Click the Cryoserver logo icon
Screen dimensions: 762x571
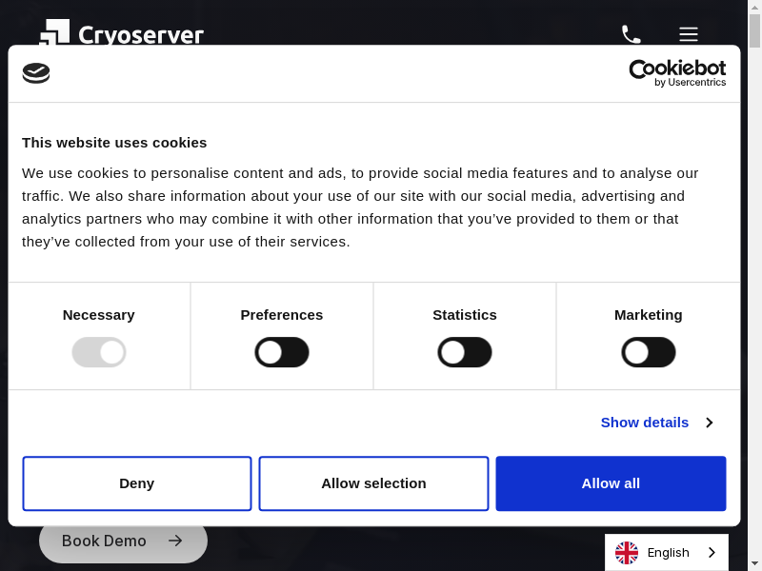[x=54, y=31]
